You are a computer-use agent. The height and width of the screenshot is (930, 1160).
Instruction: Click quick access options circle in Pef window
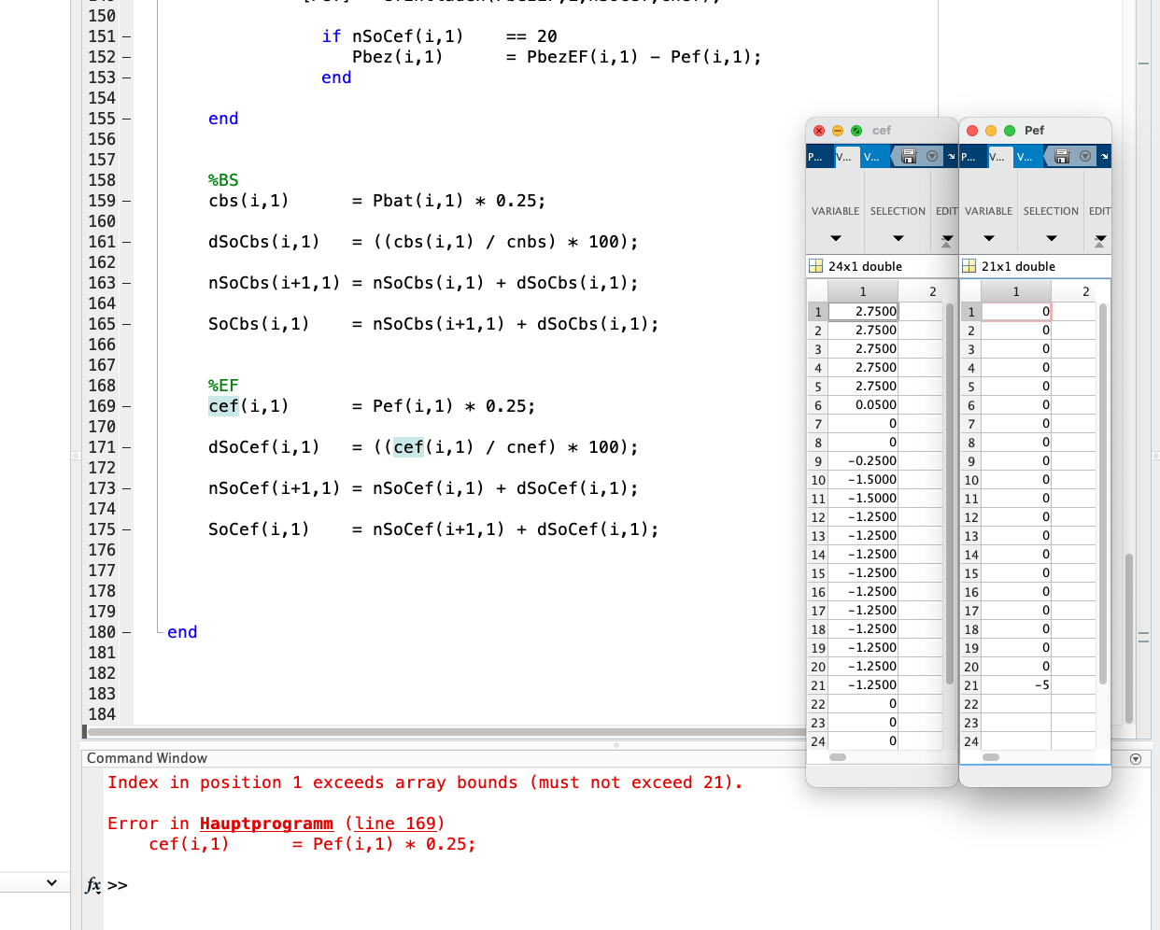pos(1085,156)
